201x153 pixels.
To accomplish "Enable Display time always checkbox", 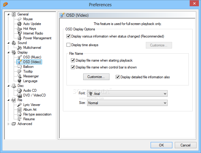I will 69,45.
